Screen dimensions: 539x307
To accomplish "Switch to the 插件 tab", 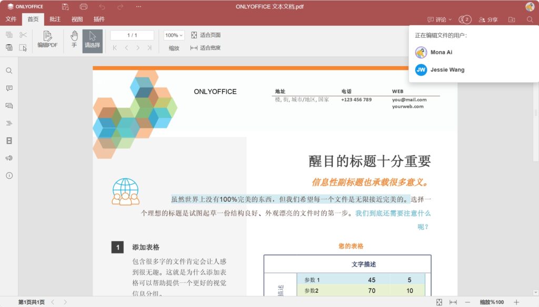I will [99, 19].
